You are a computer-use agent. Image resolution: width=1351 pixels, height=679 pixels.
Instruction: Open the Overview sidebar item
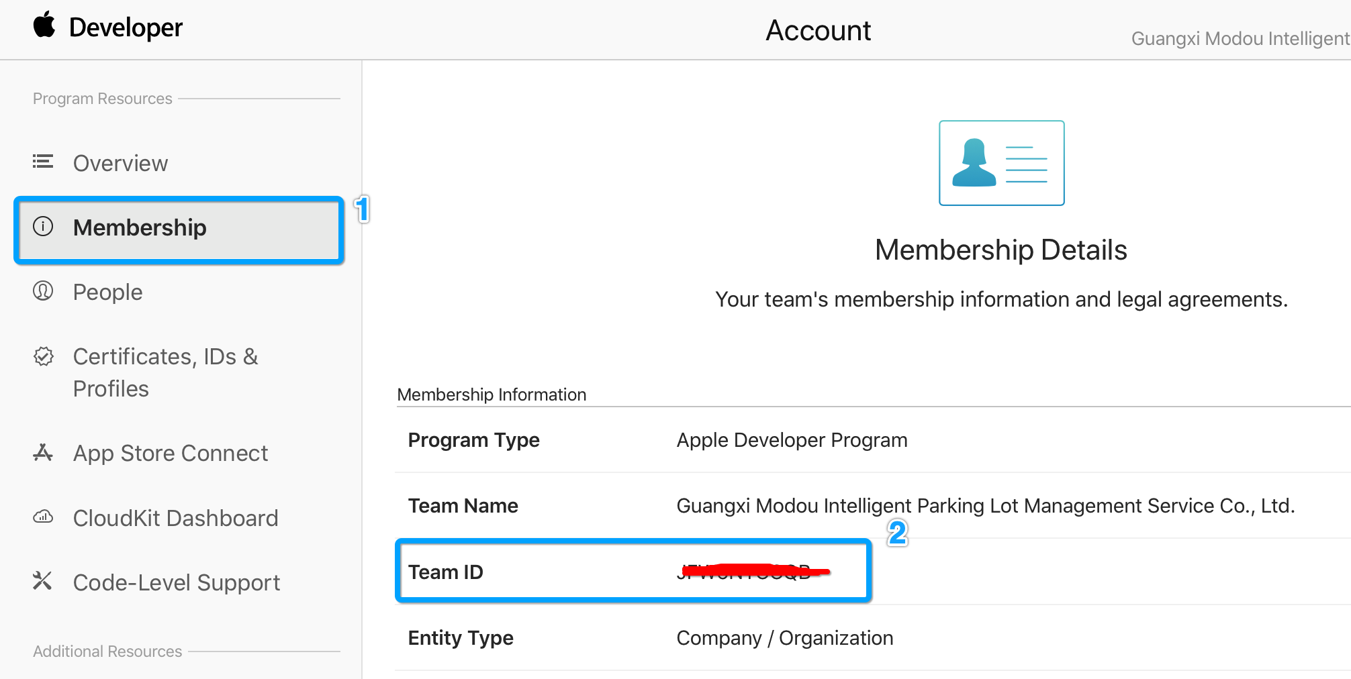120,163
